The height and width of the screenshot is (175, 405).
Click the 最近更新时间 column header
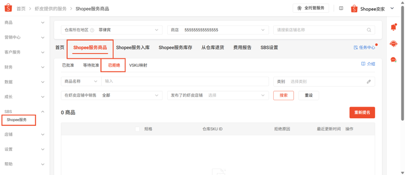point(329,129)
